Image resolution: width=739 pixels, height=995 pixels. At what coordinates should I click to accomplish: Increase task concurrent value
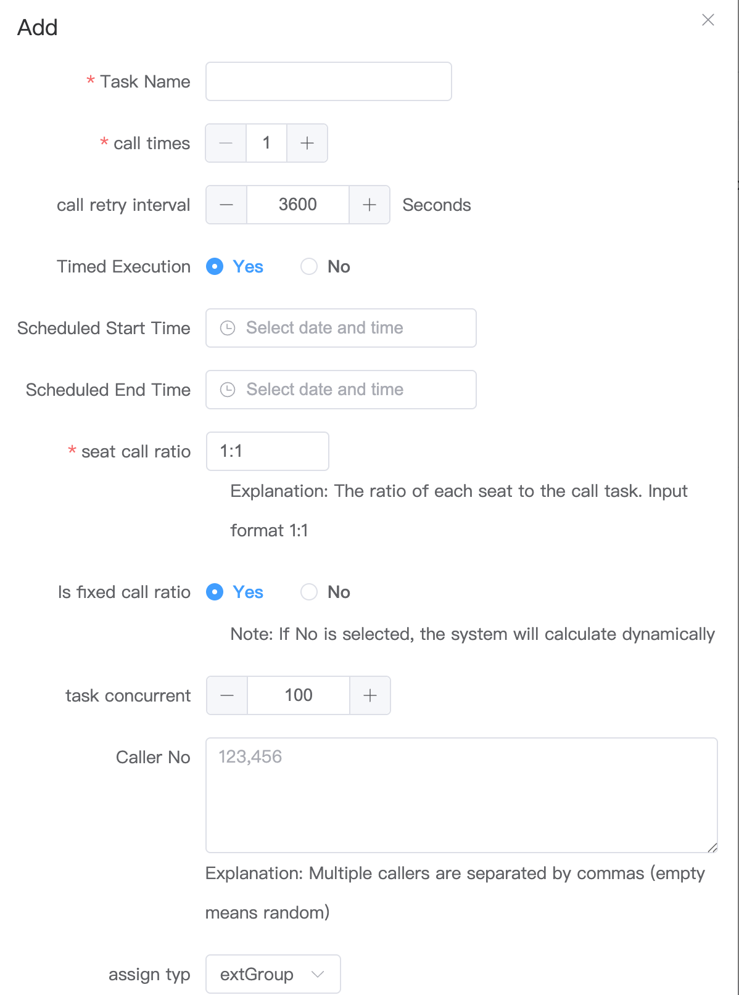[370, 695]
